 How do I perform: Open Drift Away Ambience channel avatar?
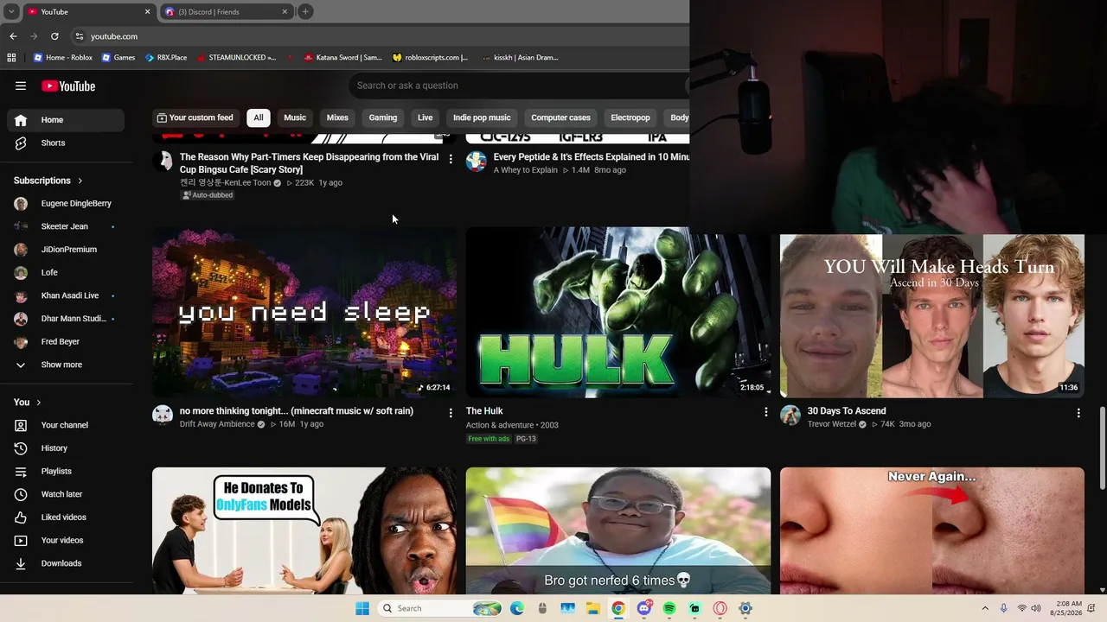163,415
